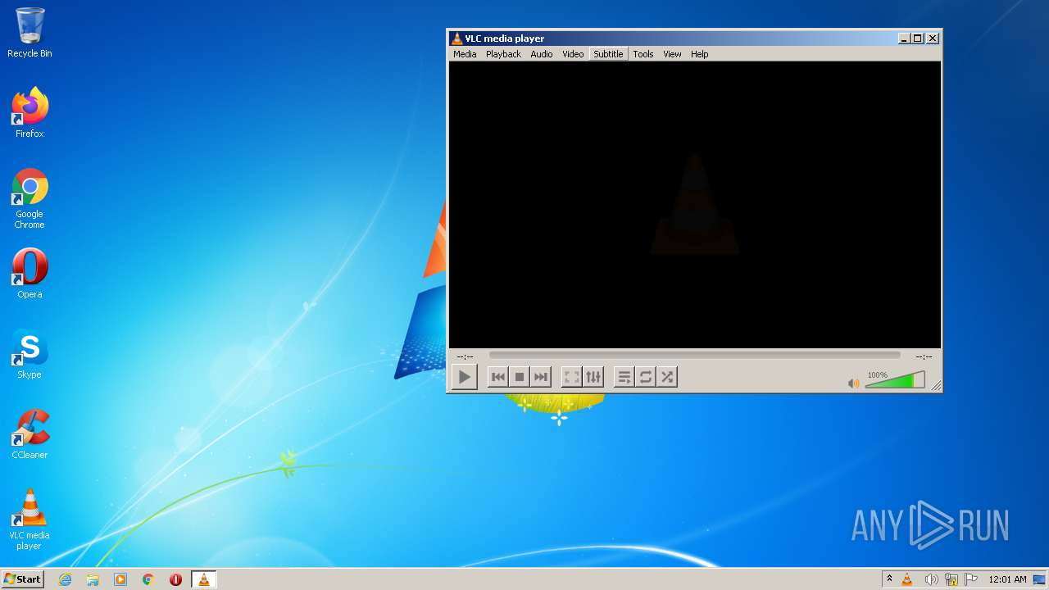This screenshot has height=590, width=1049.
Task: Toggle loop repeat mode
Action: point(646,377)
